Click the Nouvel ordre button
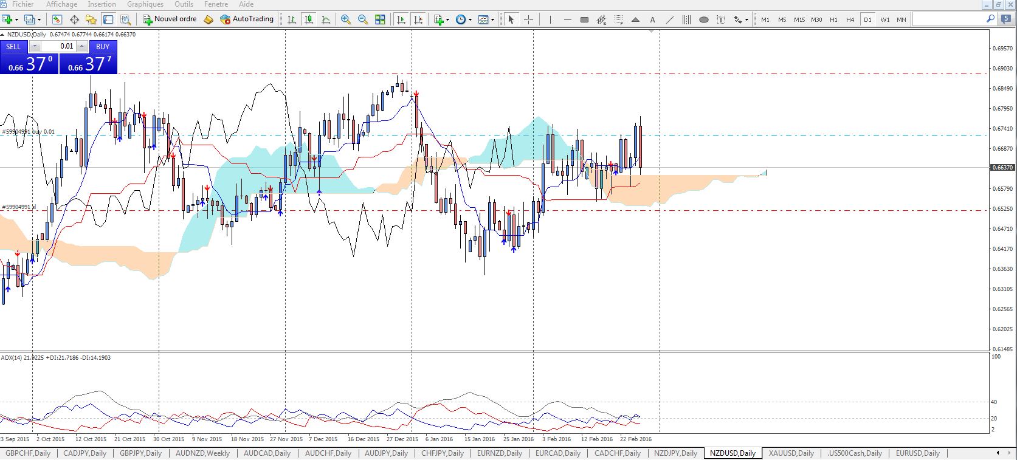 (170, 19)
